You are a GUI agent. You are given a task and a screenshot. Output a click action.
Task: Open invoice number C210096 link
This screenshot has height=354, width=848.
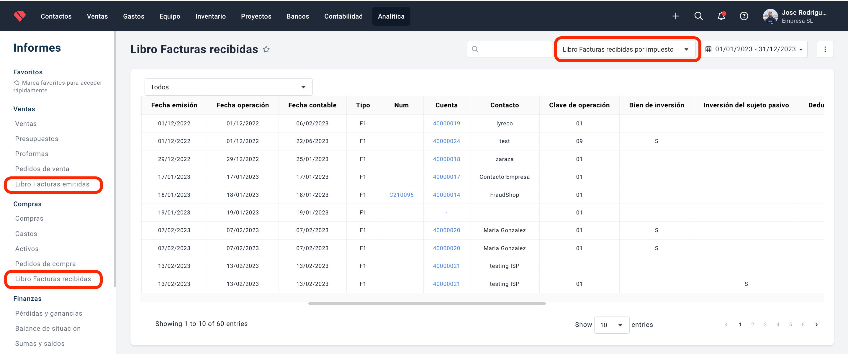click(401, 195)
